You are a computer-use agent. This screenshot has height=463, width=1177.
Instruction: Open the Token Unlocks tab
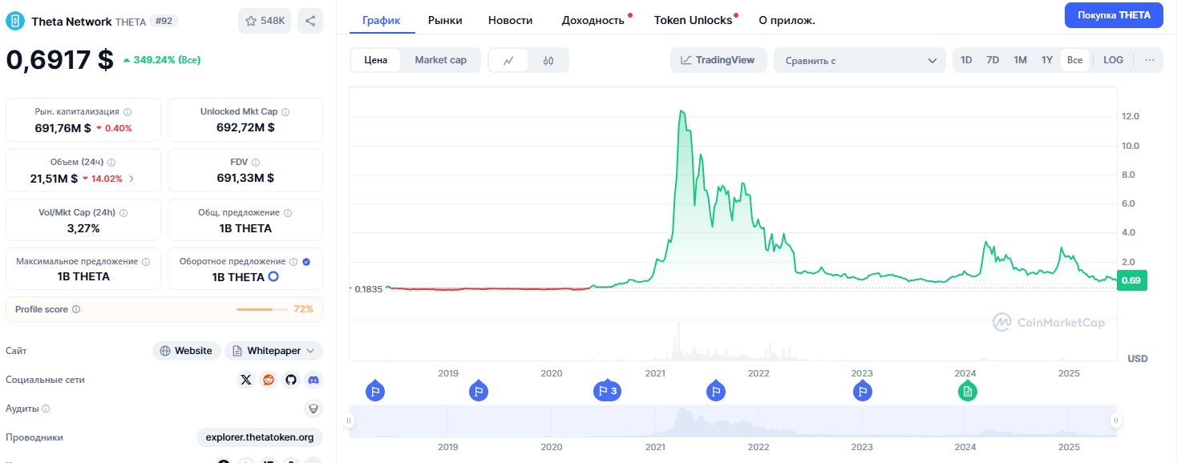coord(694,20)
